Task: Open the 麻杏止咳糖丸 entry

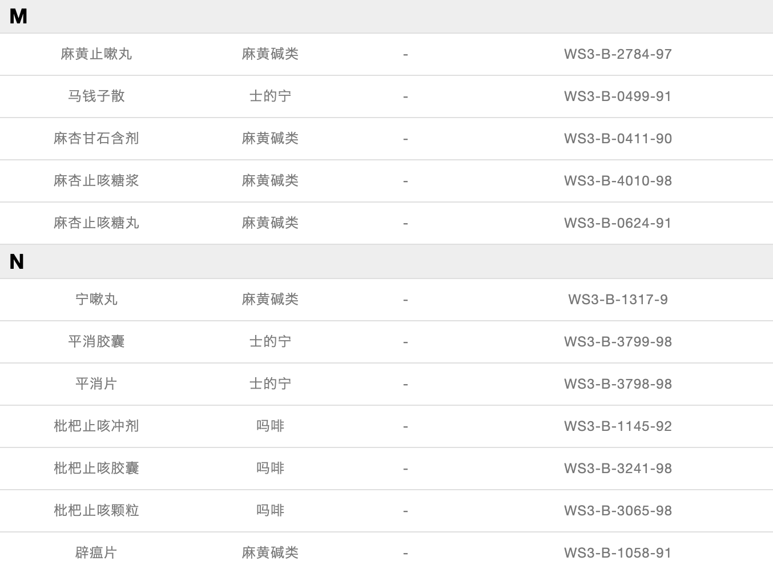Action: [x=96, y=223]
